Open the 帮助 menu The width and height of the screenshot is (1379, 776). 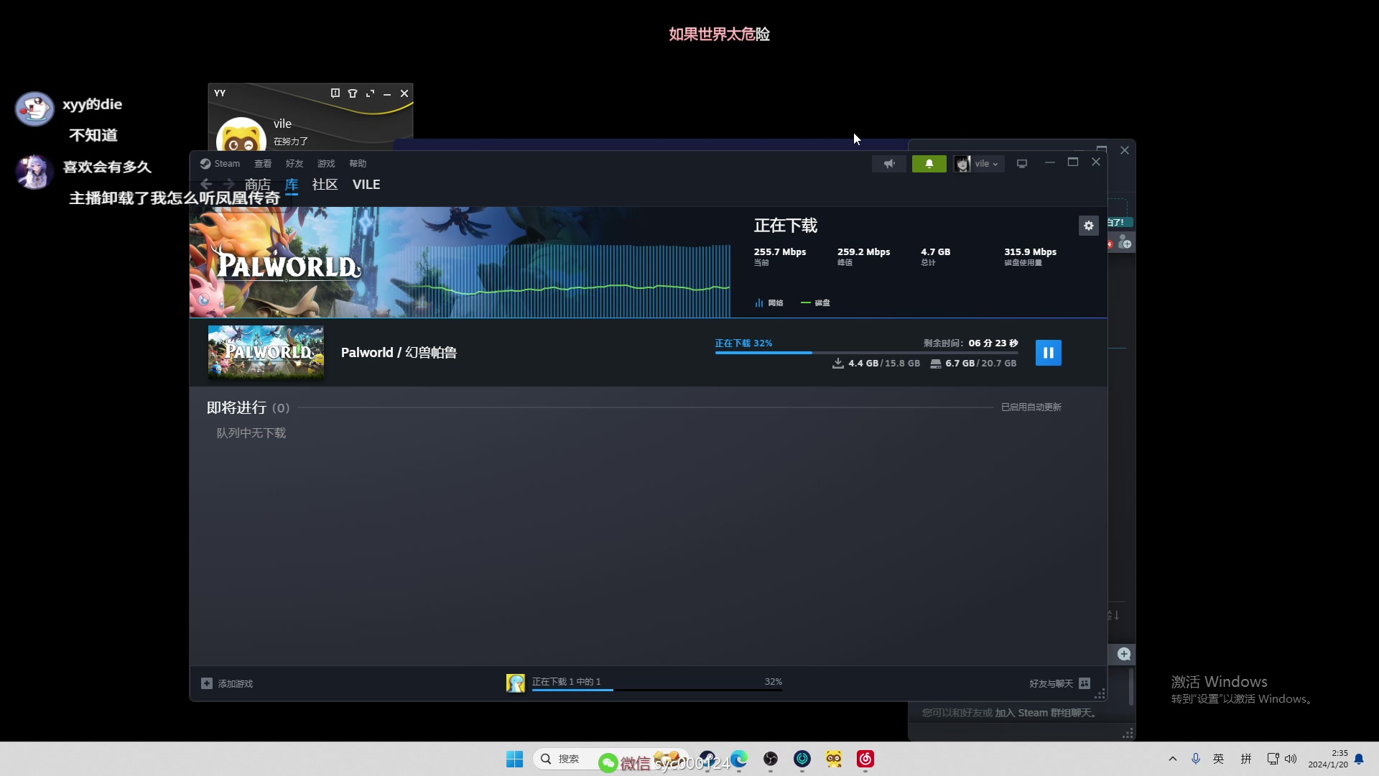[358, 164]
